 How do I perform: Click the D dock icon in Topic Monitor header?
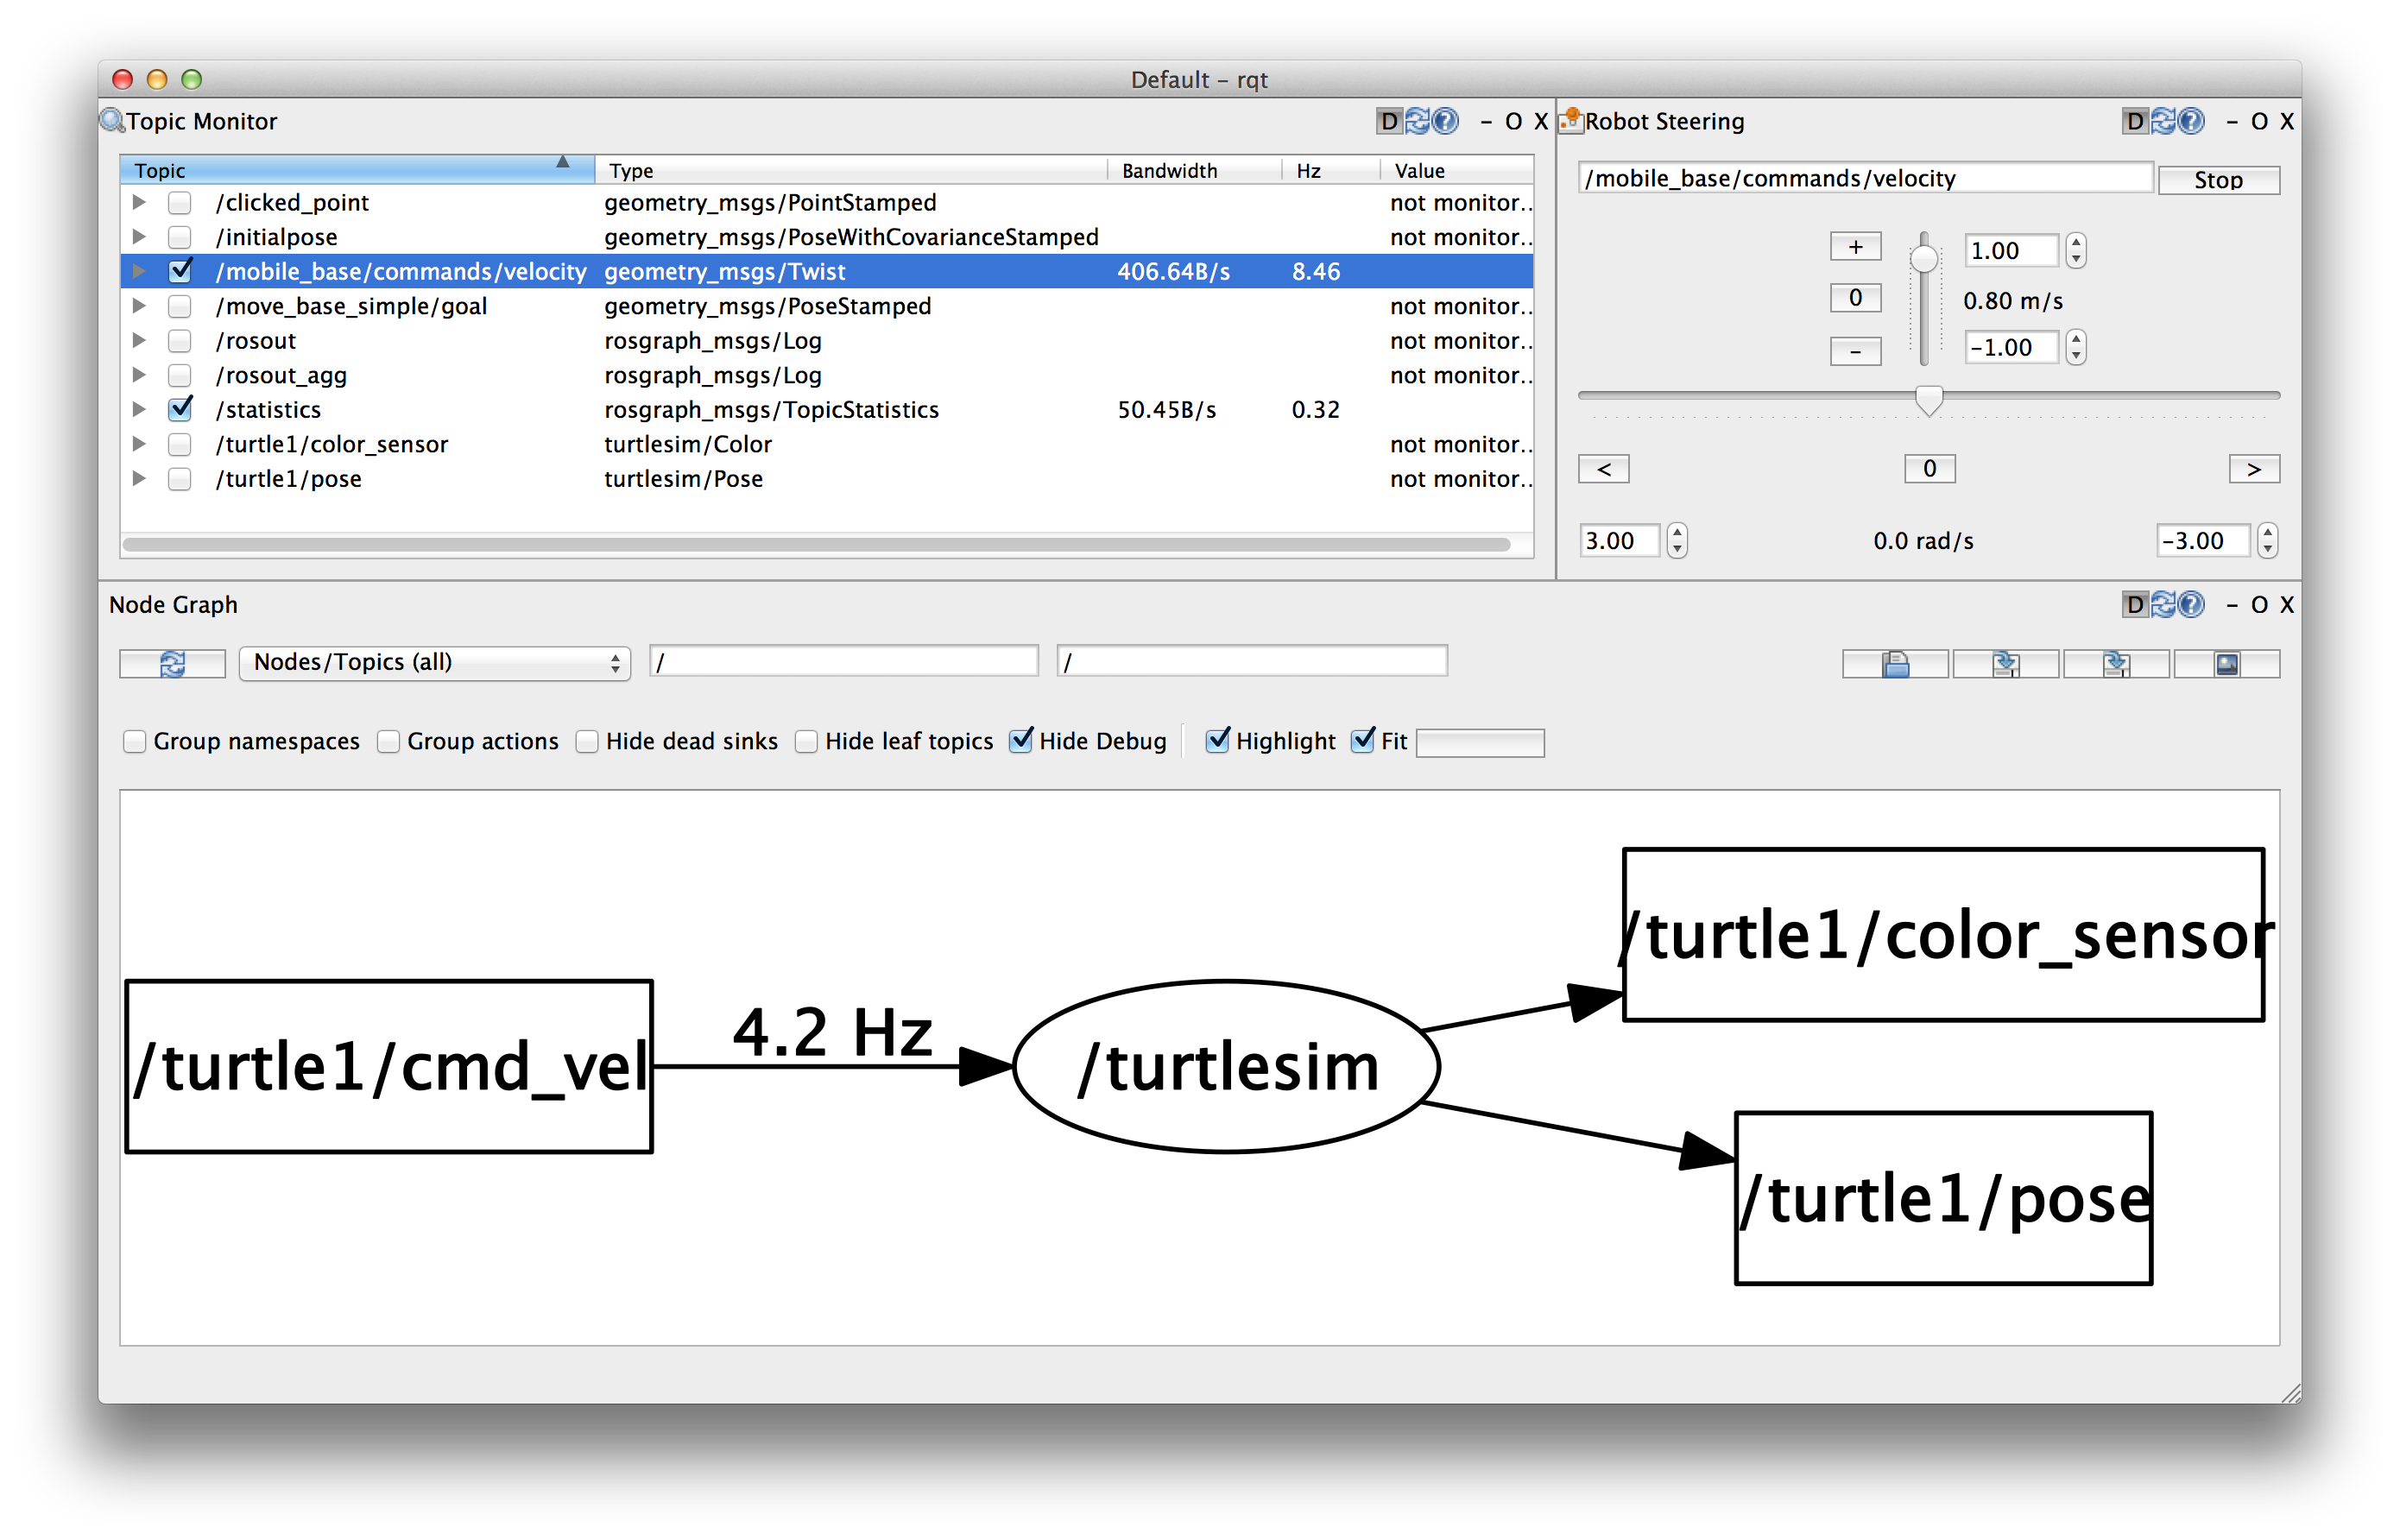1389,121
